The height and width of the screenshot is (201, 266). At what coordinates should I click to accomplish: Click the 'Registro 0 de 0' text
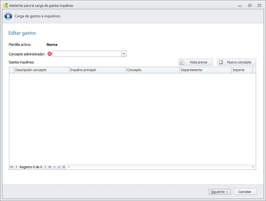31,167
